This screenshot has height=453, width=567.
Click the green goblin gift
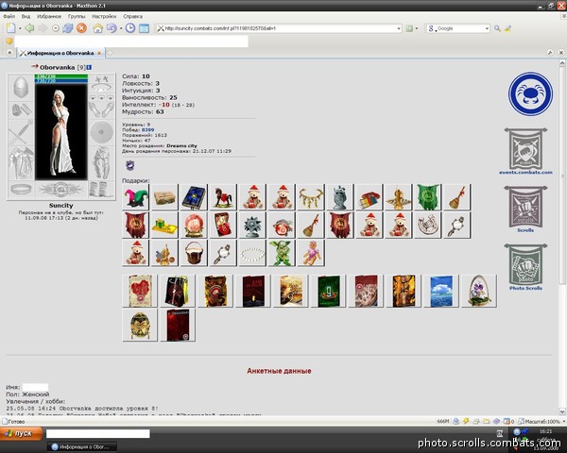point(282,253)
